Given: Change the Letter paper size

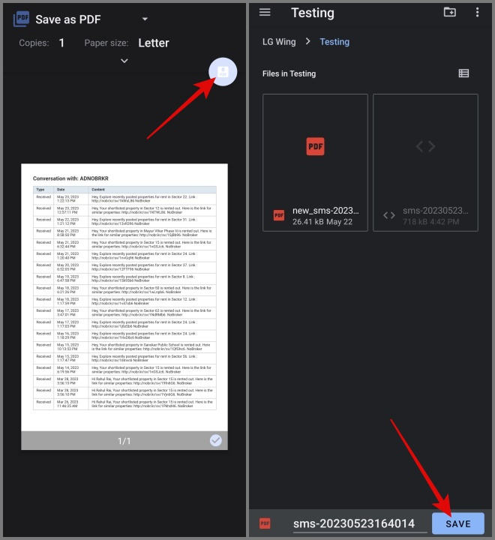Looking at the screenshot, I should pos(153,43).
